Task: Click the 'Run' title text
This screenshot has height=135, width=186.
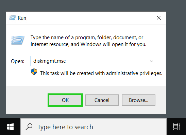Action: coord(22,18)
